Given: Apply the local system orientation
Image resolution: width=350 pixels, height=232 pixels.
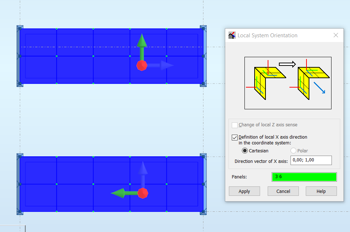Looking at the screenshot, I should [x=244, y=191].
